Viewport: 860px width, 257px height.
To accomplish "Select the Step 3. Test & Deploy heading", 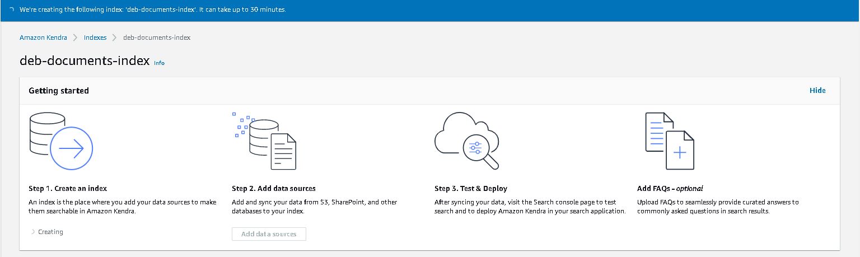I will click(471, 189).
